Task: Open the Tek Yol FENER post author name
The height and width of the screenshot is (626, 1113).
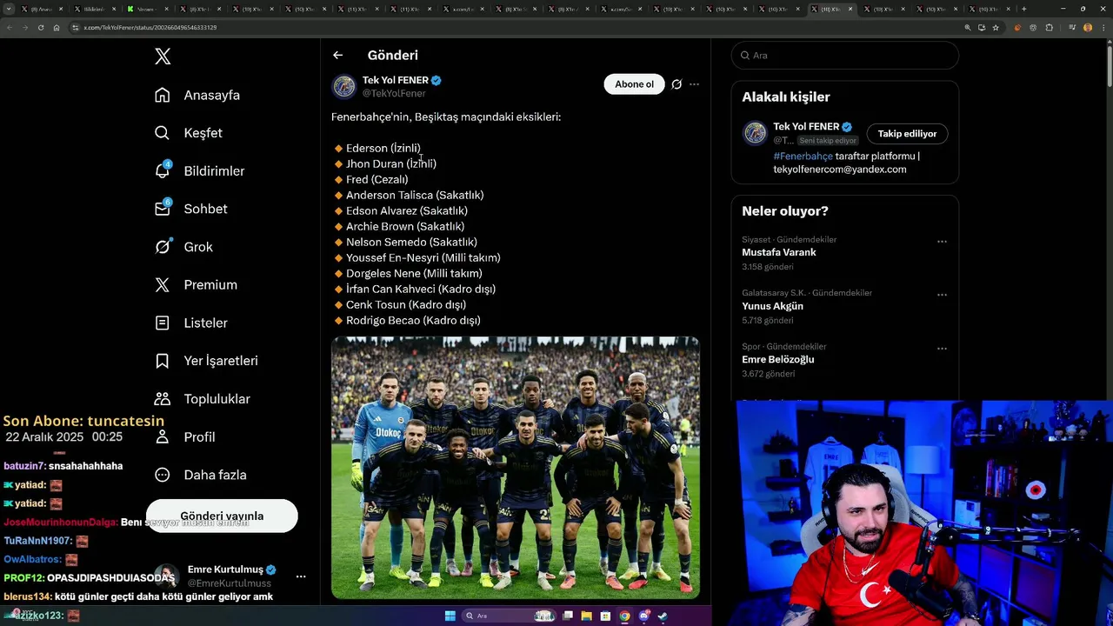Action: point(396,80)
